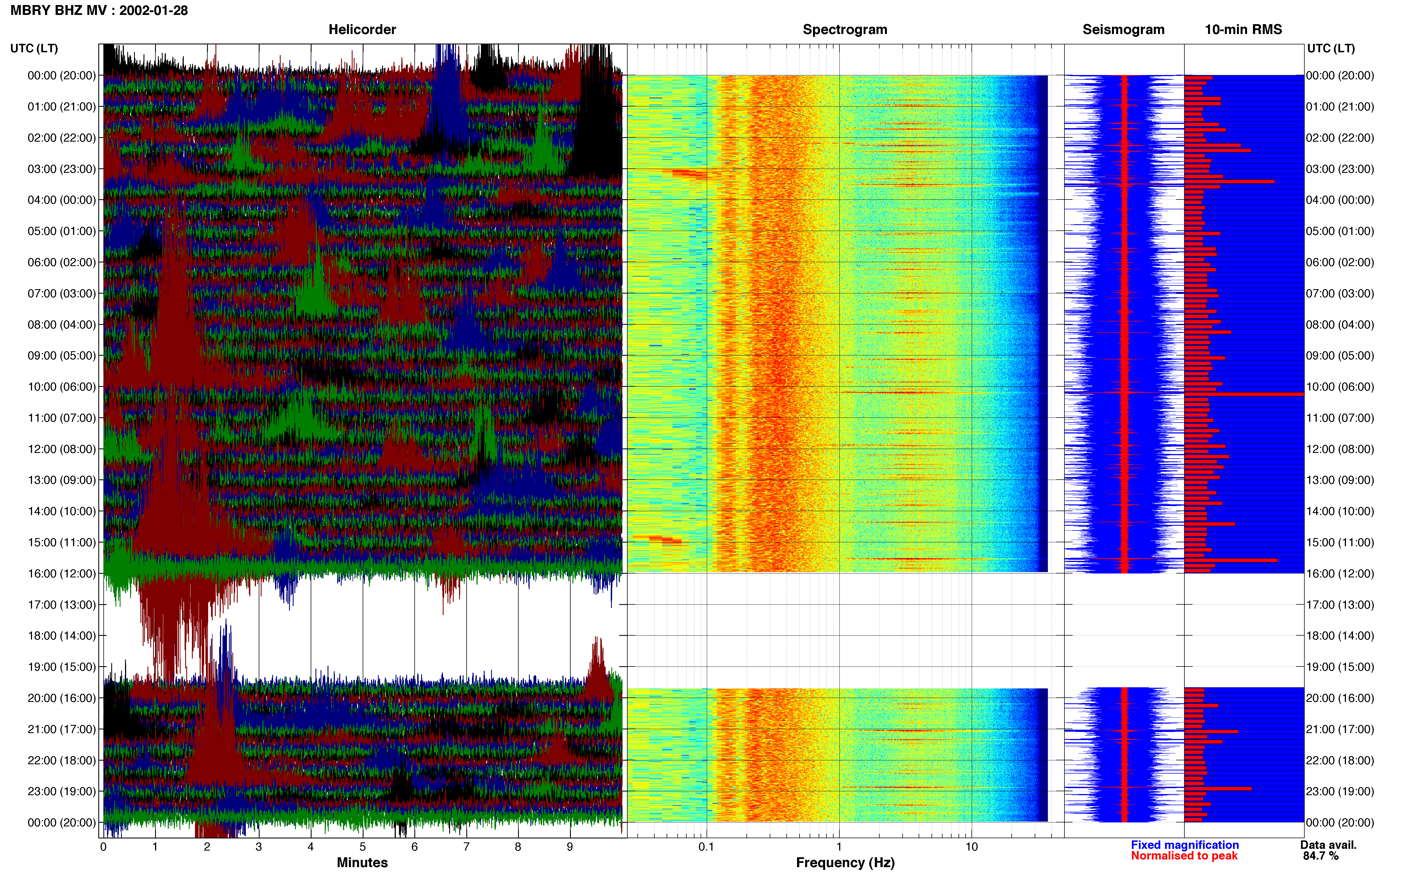This screenshot has height=882, width=1410.
Task: Click the 'Minutes' axis title
Action: pos(362,862)
